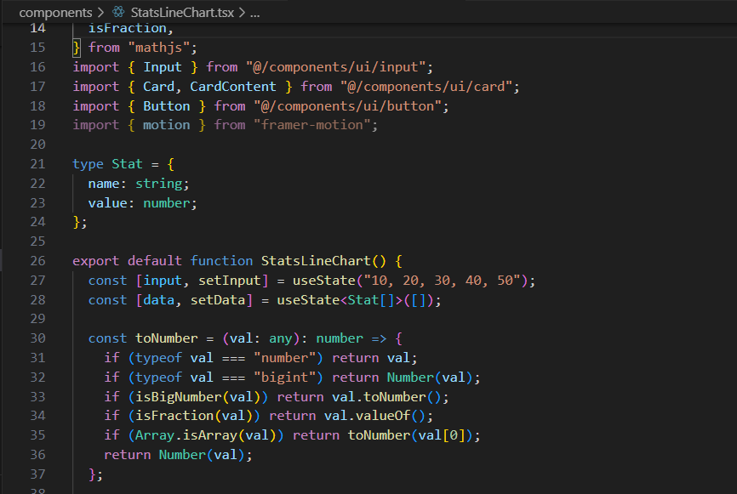Click 'name: string;' on line 22
Viewport: 737px width, 494px height.
pos(139,184)
